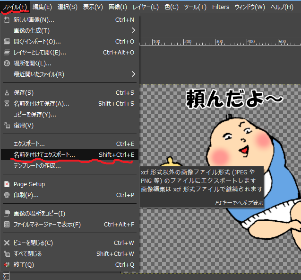Viewport: 301px width, 280px height.
Task: Click the copy image location icon
Action: click(x=7, y=213)
